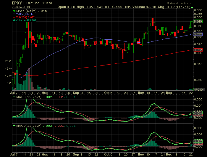Click the 'High 0.045' header value
Image resolution: width=207 pixels, height=157 pixels.
pyautogui.click(x=85, y=7)
